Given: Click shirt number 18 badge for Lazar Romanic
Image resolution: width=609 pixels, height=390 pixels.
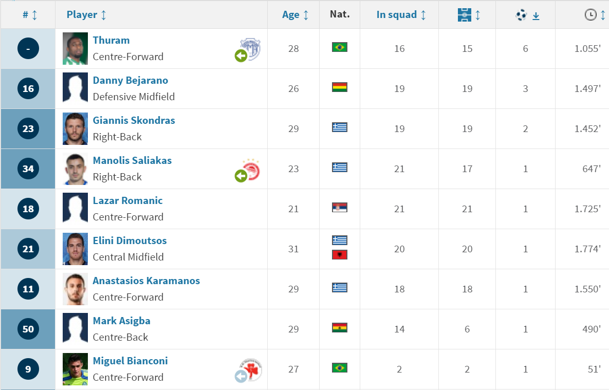Looking at the screenshot, I should 28,209.
